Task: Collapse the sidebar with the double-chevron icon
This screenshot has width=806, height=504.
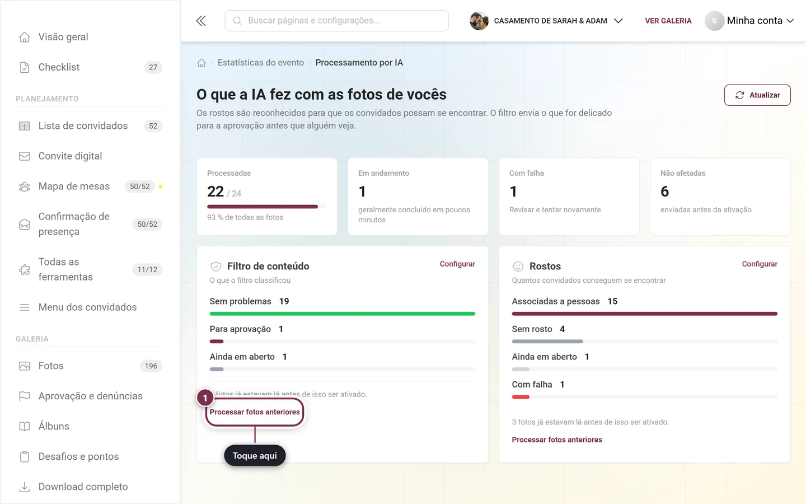Action: (201, 21)
